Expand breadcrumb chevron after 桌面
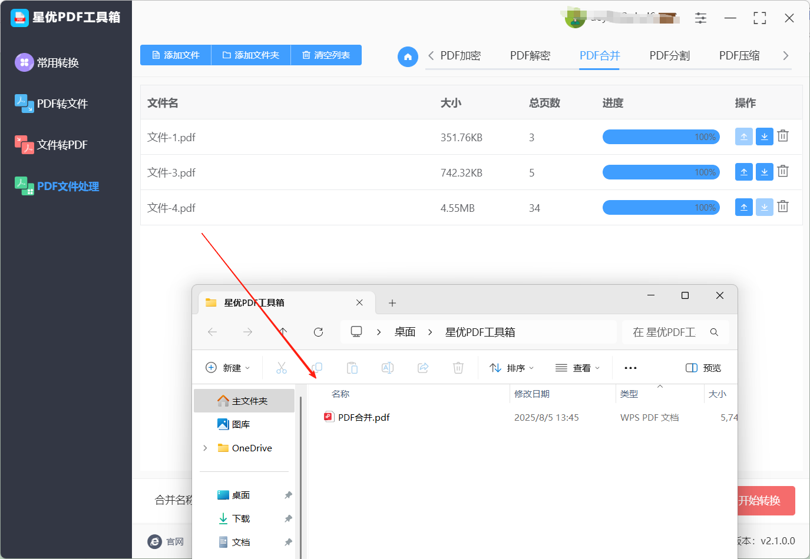 [x=430, y=332]
